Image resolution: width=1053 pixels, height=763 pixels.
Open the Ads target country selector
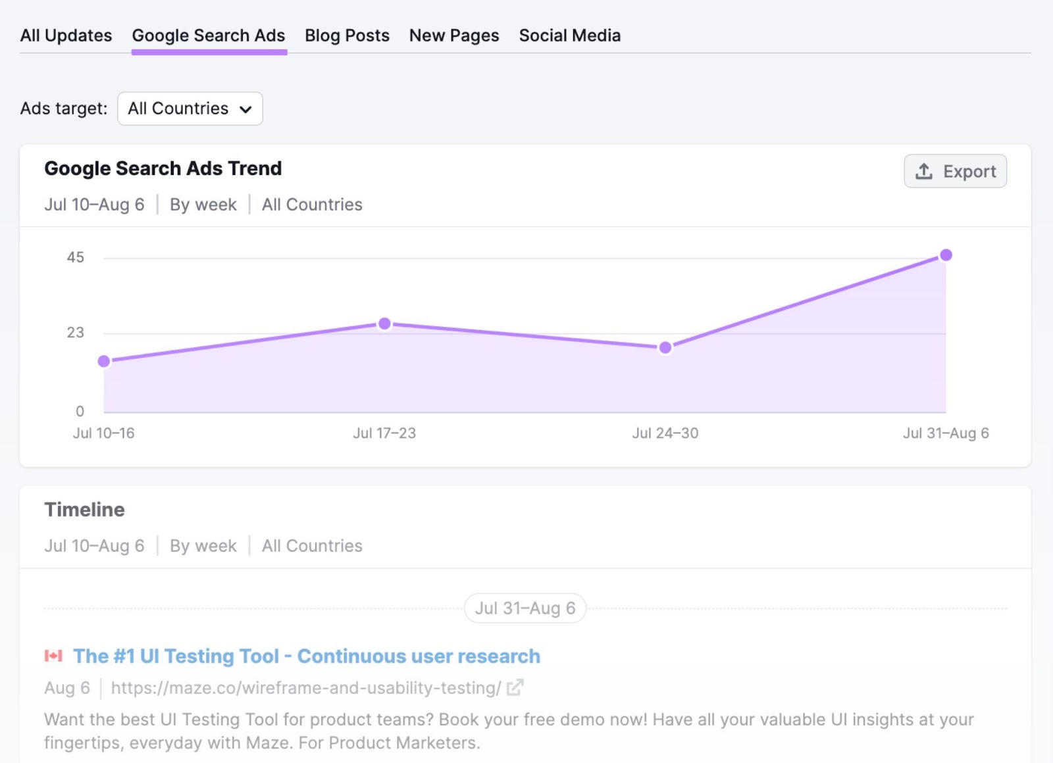(190, 109)
